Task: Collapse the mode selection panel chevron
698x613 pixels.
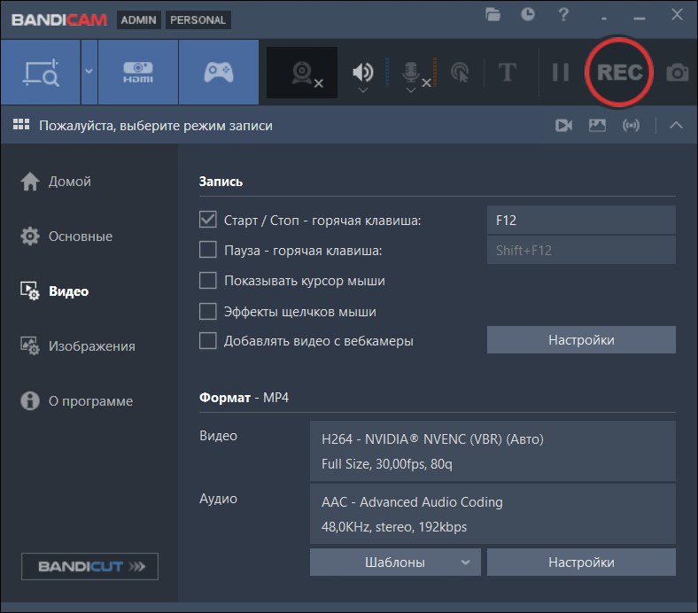Action: tap(676, 126)
